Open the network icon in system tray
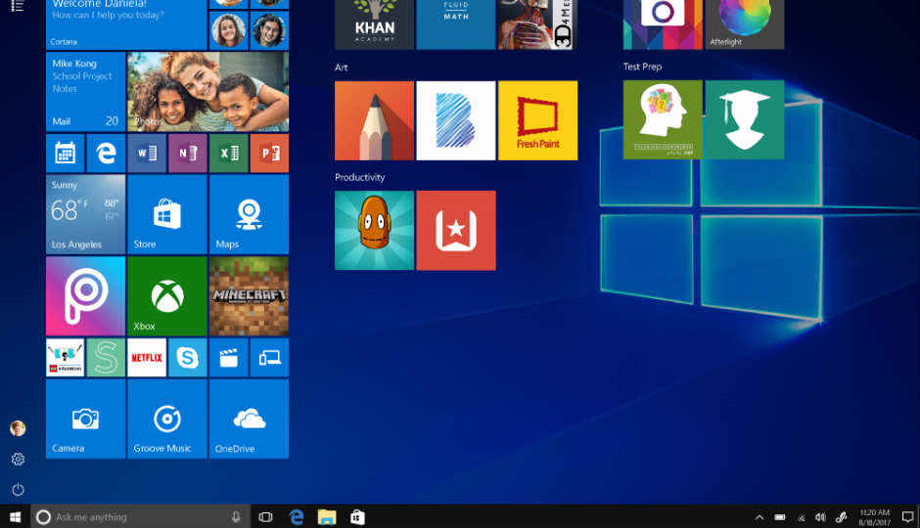 click(801, 517)
